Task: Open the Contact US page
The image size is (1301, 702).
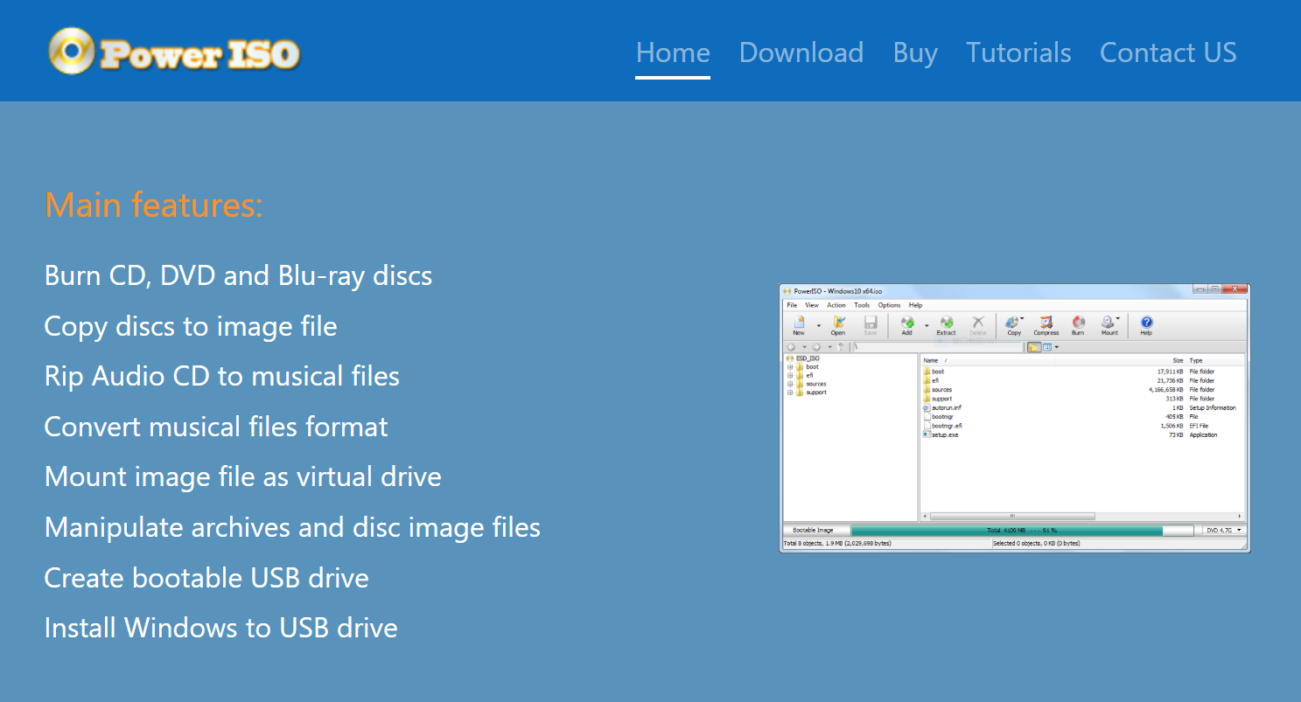Action: 1168,52
